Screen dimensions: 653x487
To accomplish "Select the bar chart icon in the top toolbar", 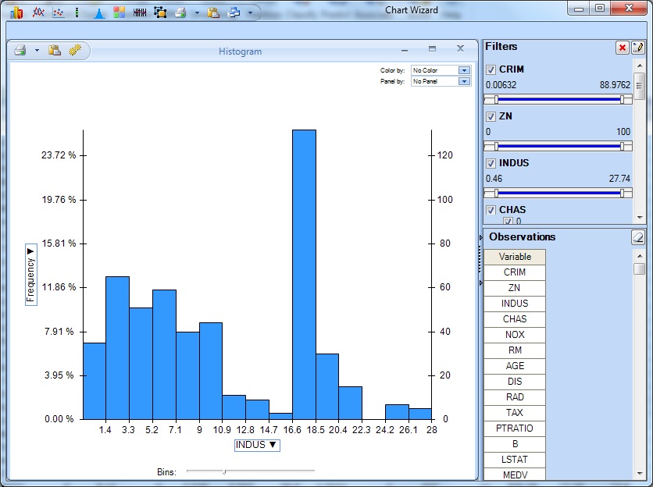I will click(16, 12).
